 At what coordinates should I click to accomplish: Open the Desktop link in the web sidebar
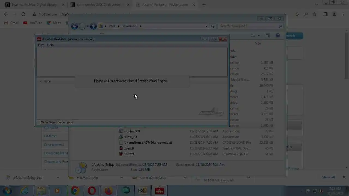(x=50, y=136)
